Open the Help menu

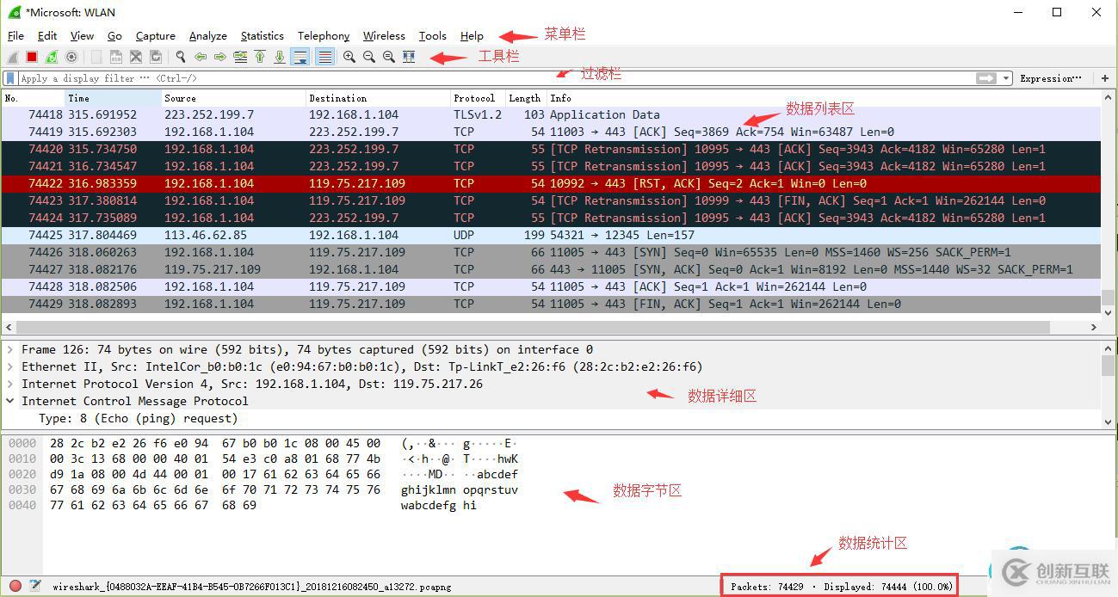tap(472, 36)
